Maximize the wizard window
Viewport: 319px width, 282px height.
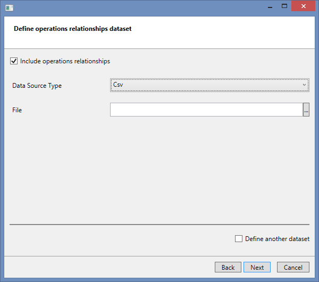point(284,6)
